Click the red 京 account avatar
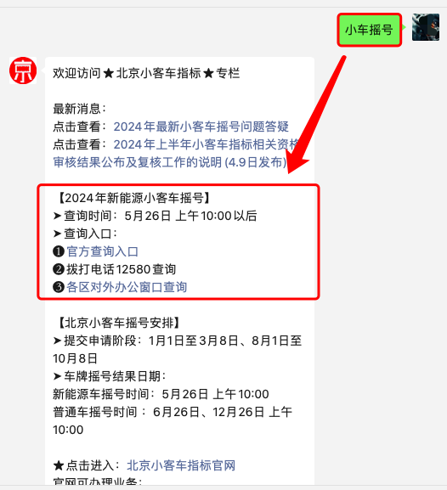Viewport: 447px width, 490px height. 23,70
